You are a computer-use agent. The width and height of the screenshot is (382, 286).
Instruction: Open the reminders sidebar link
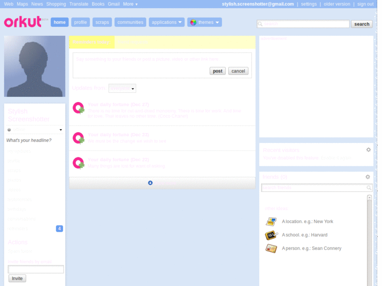coord(18,229)
